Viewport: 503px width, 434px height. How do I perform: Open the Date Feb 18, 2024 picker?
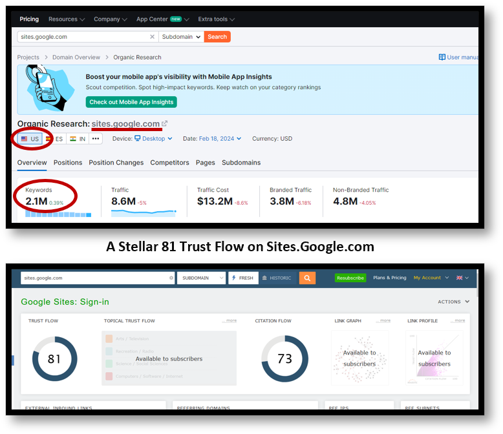[x=220, y=139]
